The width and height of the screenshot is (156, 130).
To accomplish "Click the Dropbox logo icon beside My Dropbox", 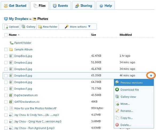I will click(6, 19).
